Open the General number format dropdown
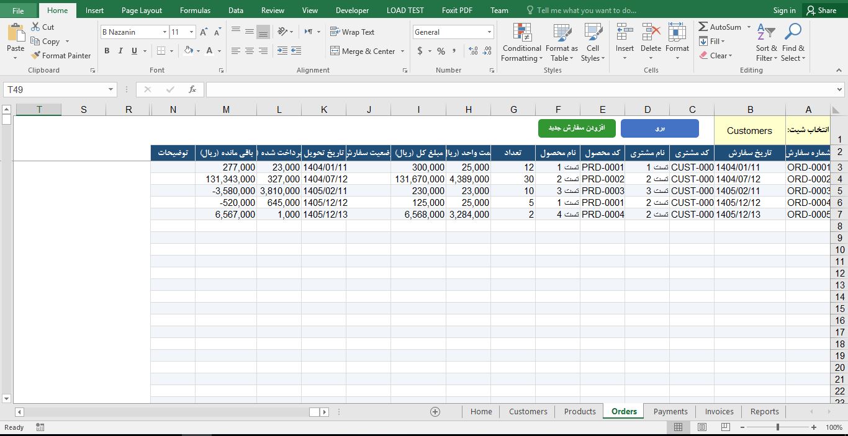This screenshot has height=436, width=848. click(x=489, y=32)
